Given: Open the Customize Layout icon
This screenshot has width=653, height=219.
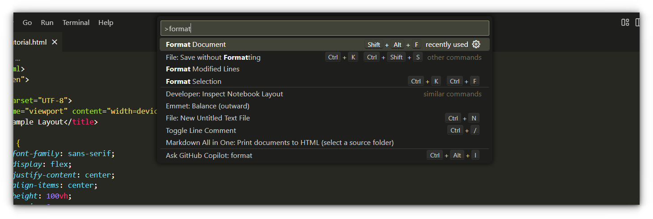Looking at the screenshot, I should [x=625, y=22].
